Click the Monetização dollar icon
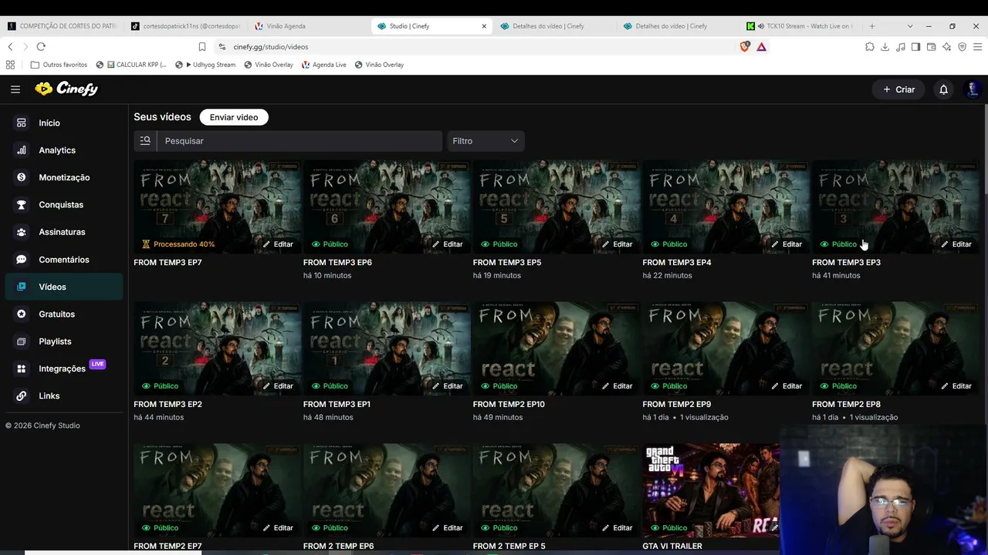This screenshot has width=988, height=555. click(x=22, y=177)
